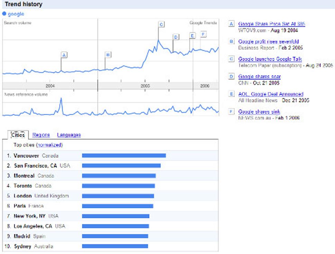Click the WTOV9.com source line dated Aug 19 2004
The image size is (335, 254).
click(268, 30)
